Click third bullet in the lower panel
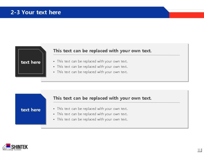Image resolution: width=204 pixels, height=153 pixels. pos(92,119)
